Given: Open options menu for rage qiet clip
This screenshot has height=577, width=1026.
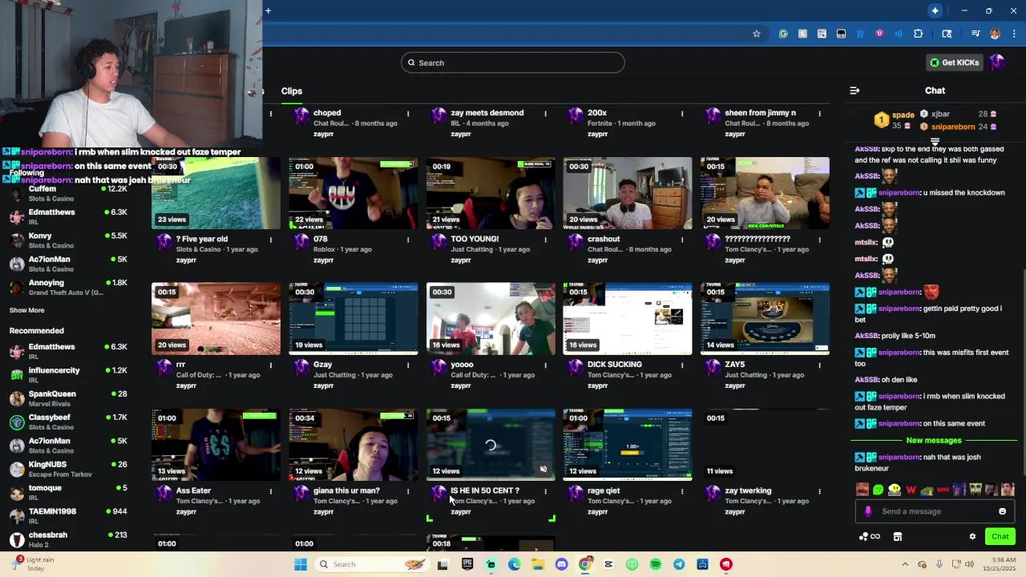Looking at the screenshot, I should pos(682,491).
